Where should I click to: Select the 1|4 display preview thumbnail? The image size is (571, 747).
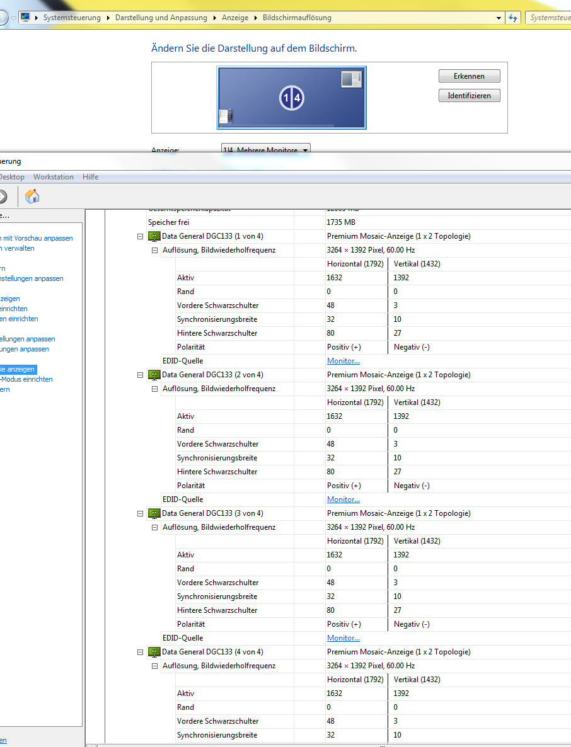pyautogui.click(x=291, y=98)
